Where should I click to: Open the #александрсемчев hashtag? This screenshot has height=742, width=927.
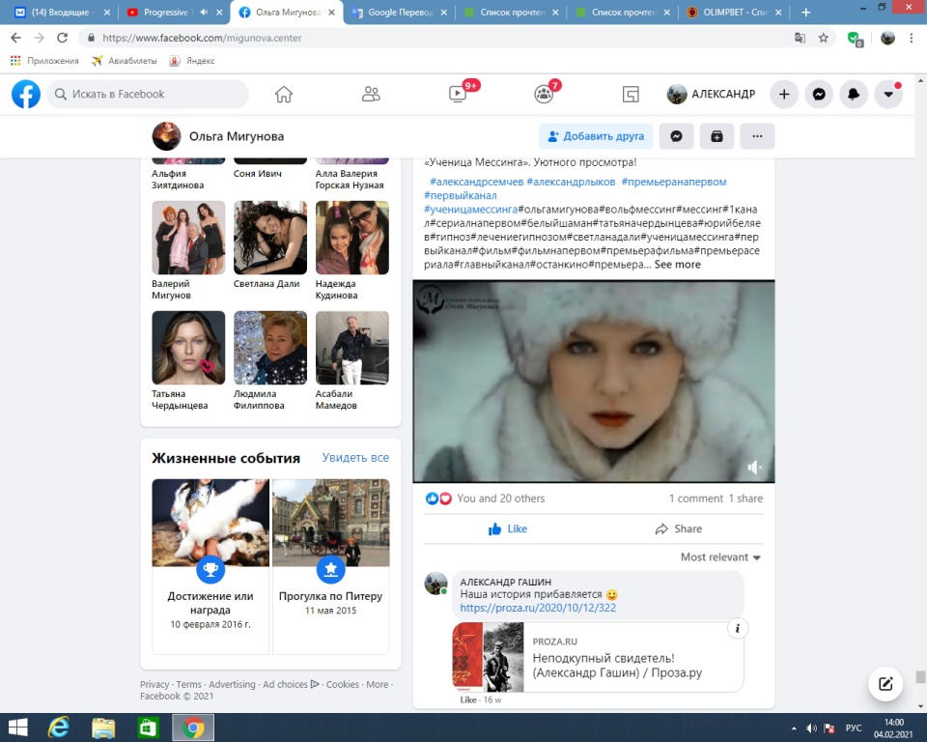476,182
